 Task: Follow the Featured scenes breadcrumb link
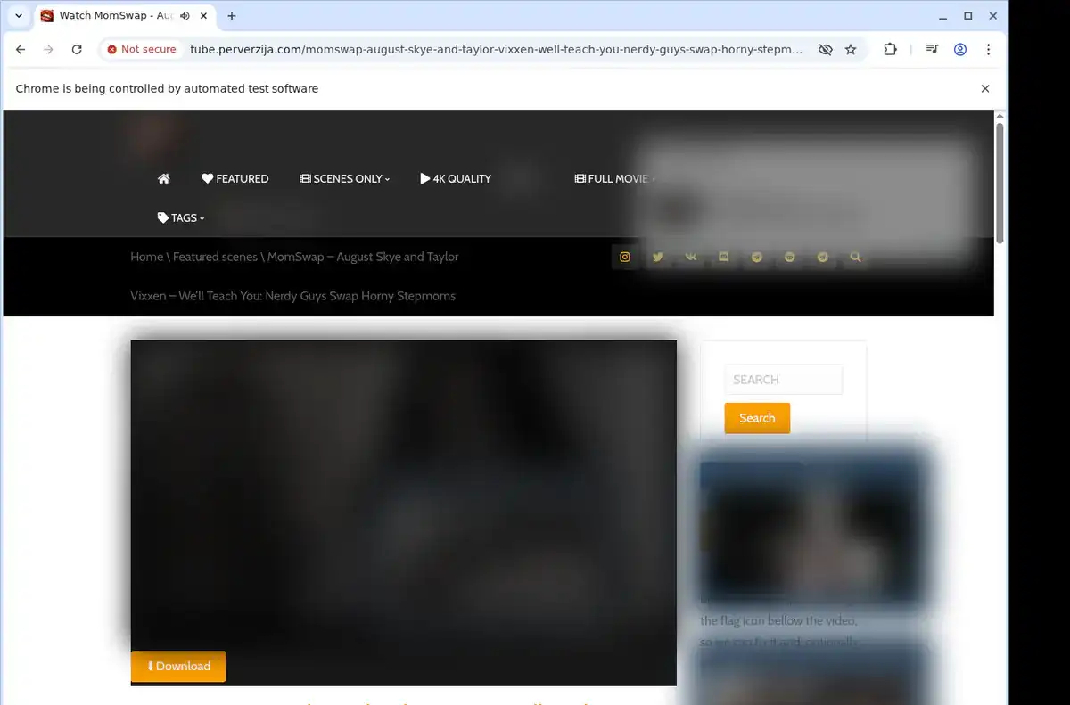(x=215, y=257)
